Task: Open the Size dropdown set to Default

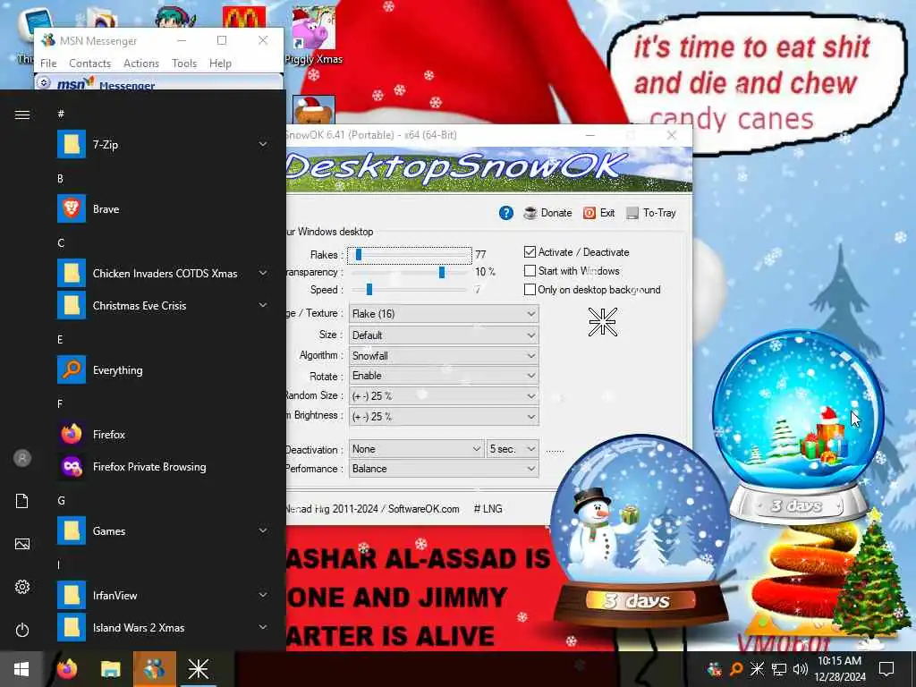Action: [x=444, y=335]
